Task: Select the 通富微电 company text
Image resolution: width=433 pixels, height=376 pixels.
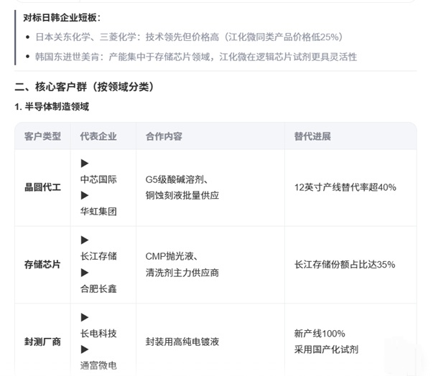Action: pyautogui.click(x=98, y=365)
